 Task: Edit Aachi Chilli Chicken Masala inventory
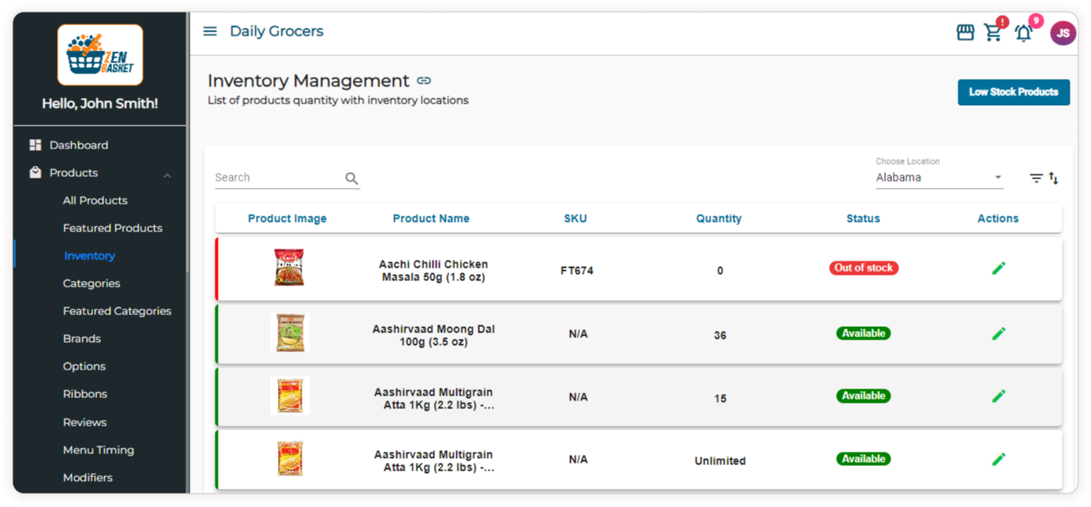point(999,269)
